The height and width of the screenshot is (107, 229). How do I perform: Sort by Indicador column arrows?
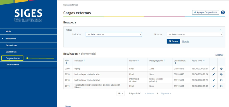84,60
